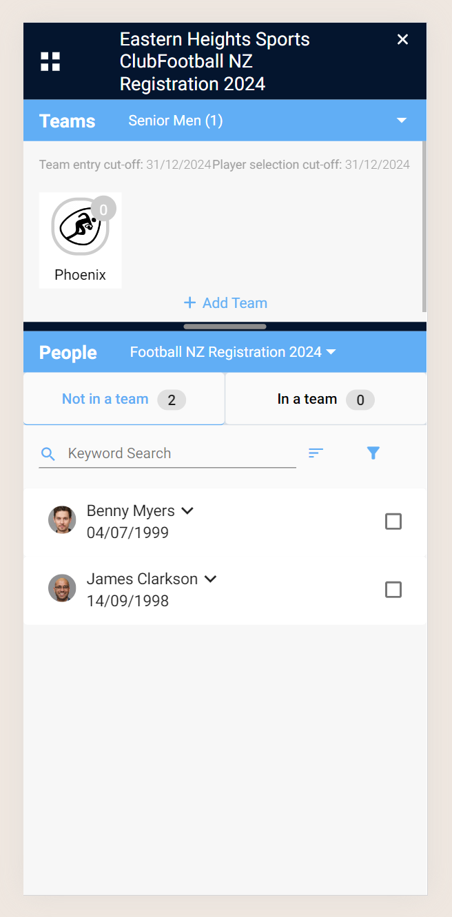Screen dimensions: 452x917
Task: Click the panel divider handle bar
Action: point(225,327)
